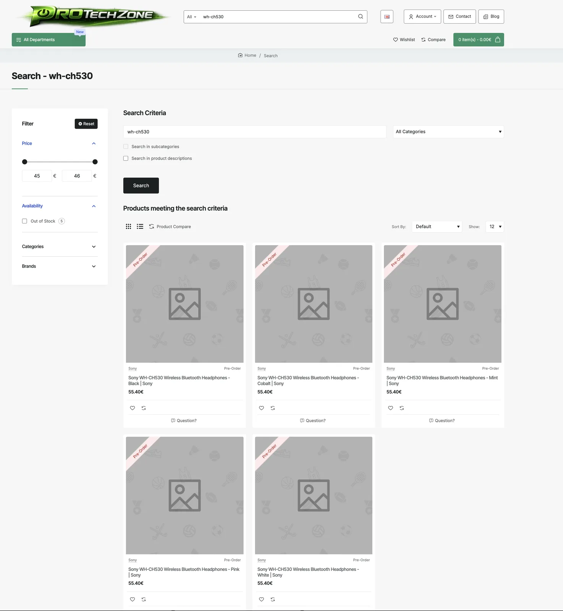
Task: Expand the Categories filter section
Action: (x=60, y=247)
